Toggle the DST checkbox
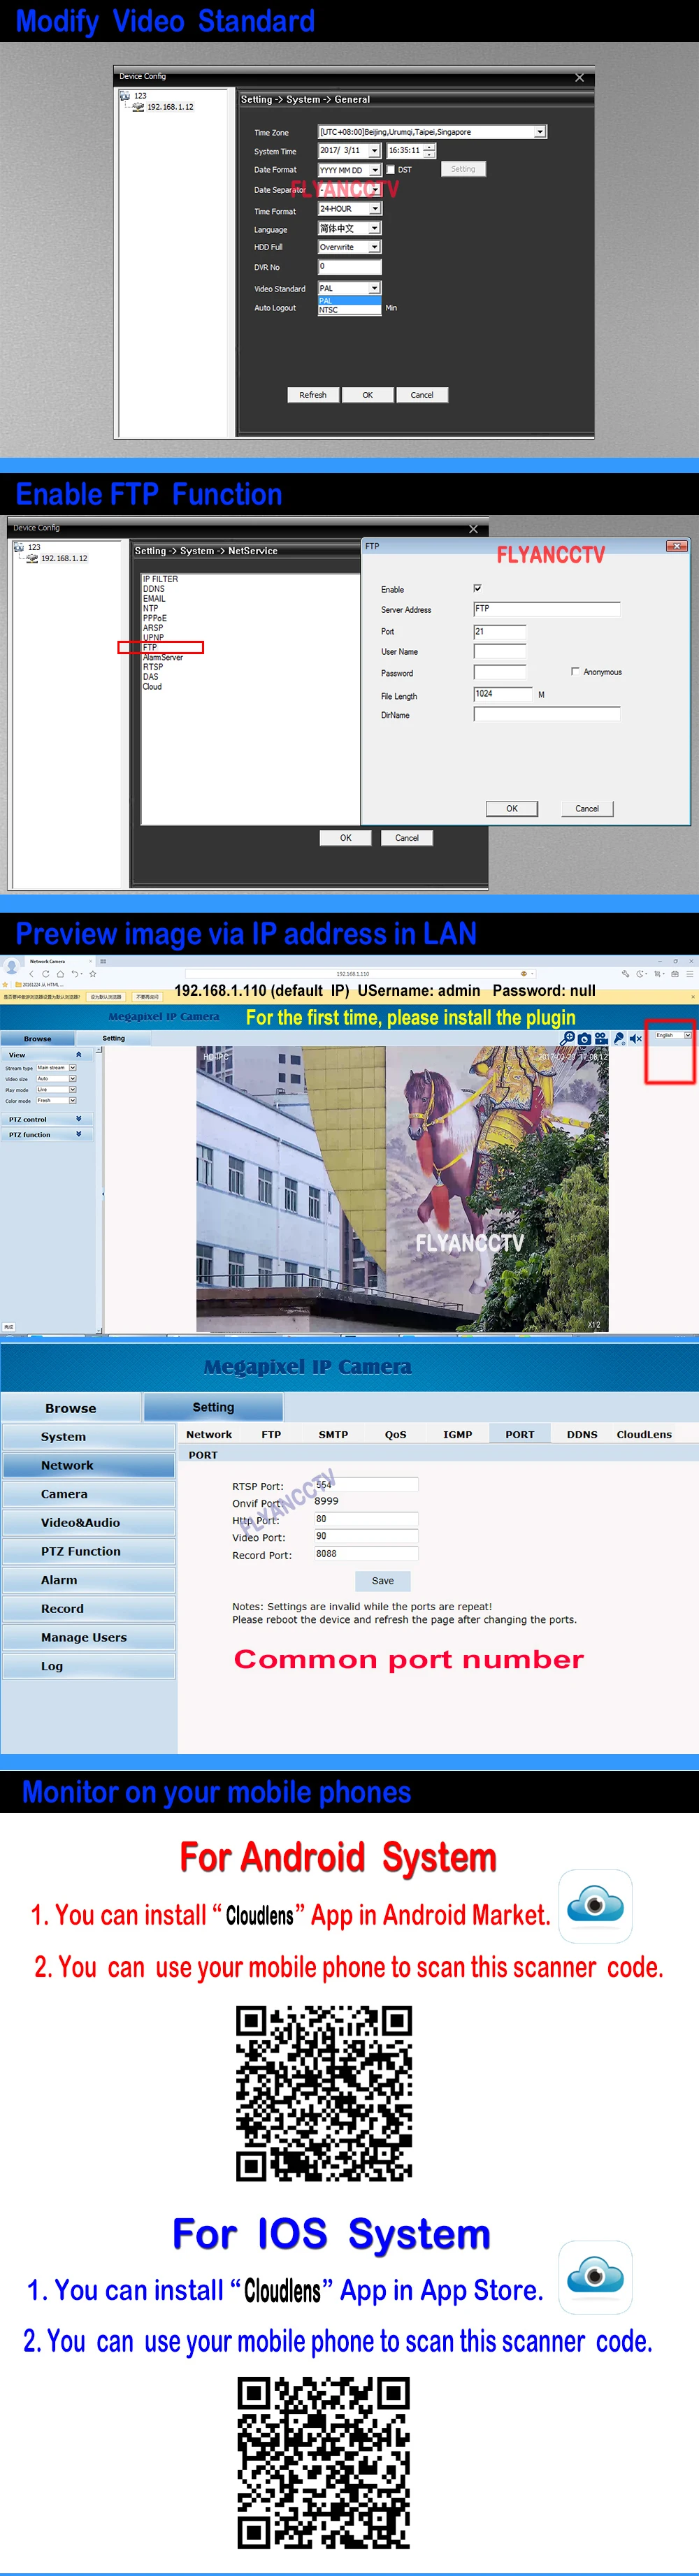The image size is (699, 2576). [391, 170]
